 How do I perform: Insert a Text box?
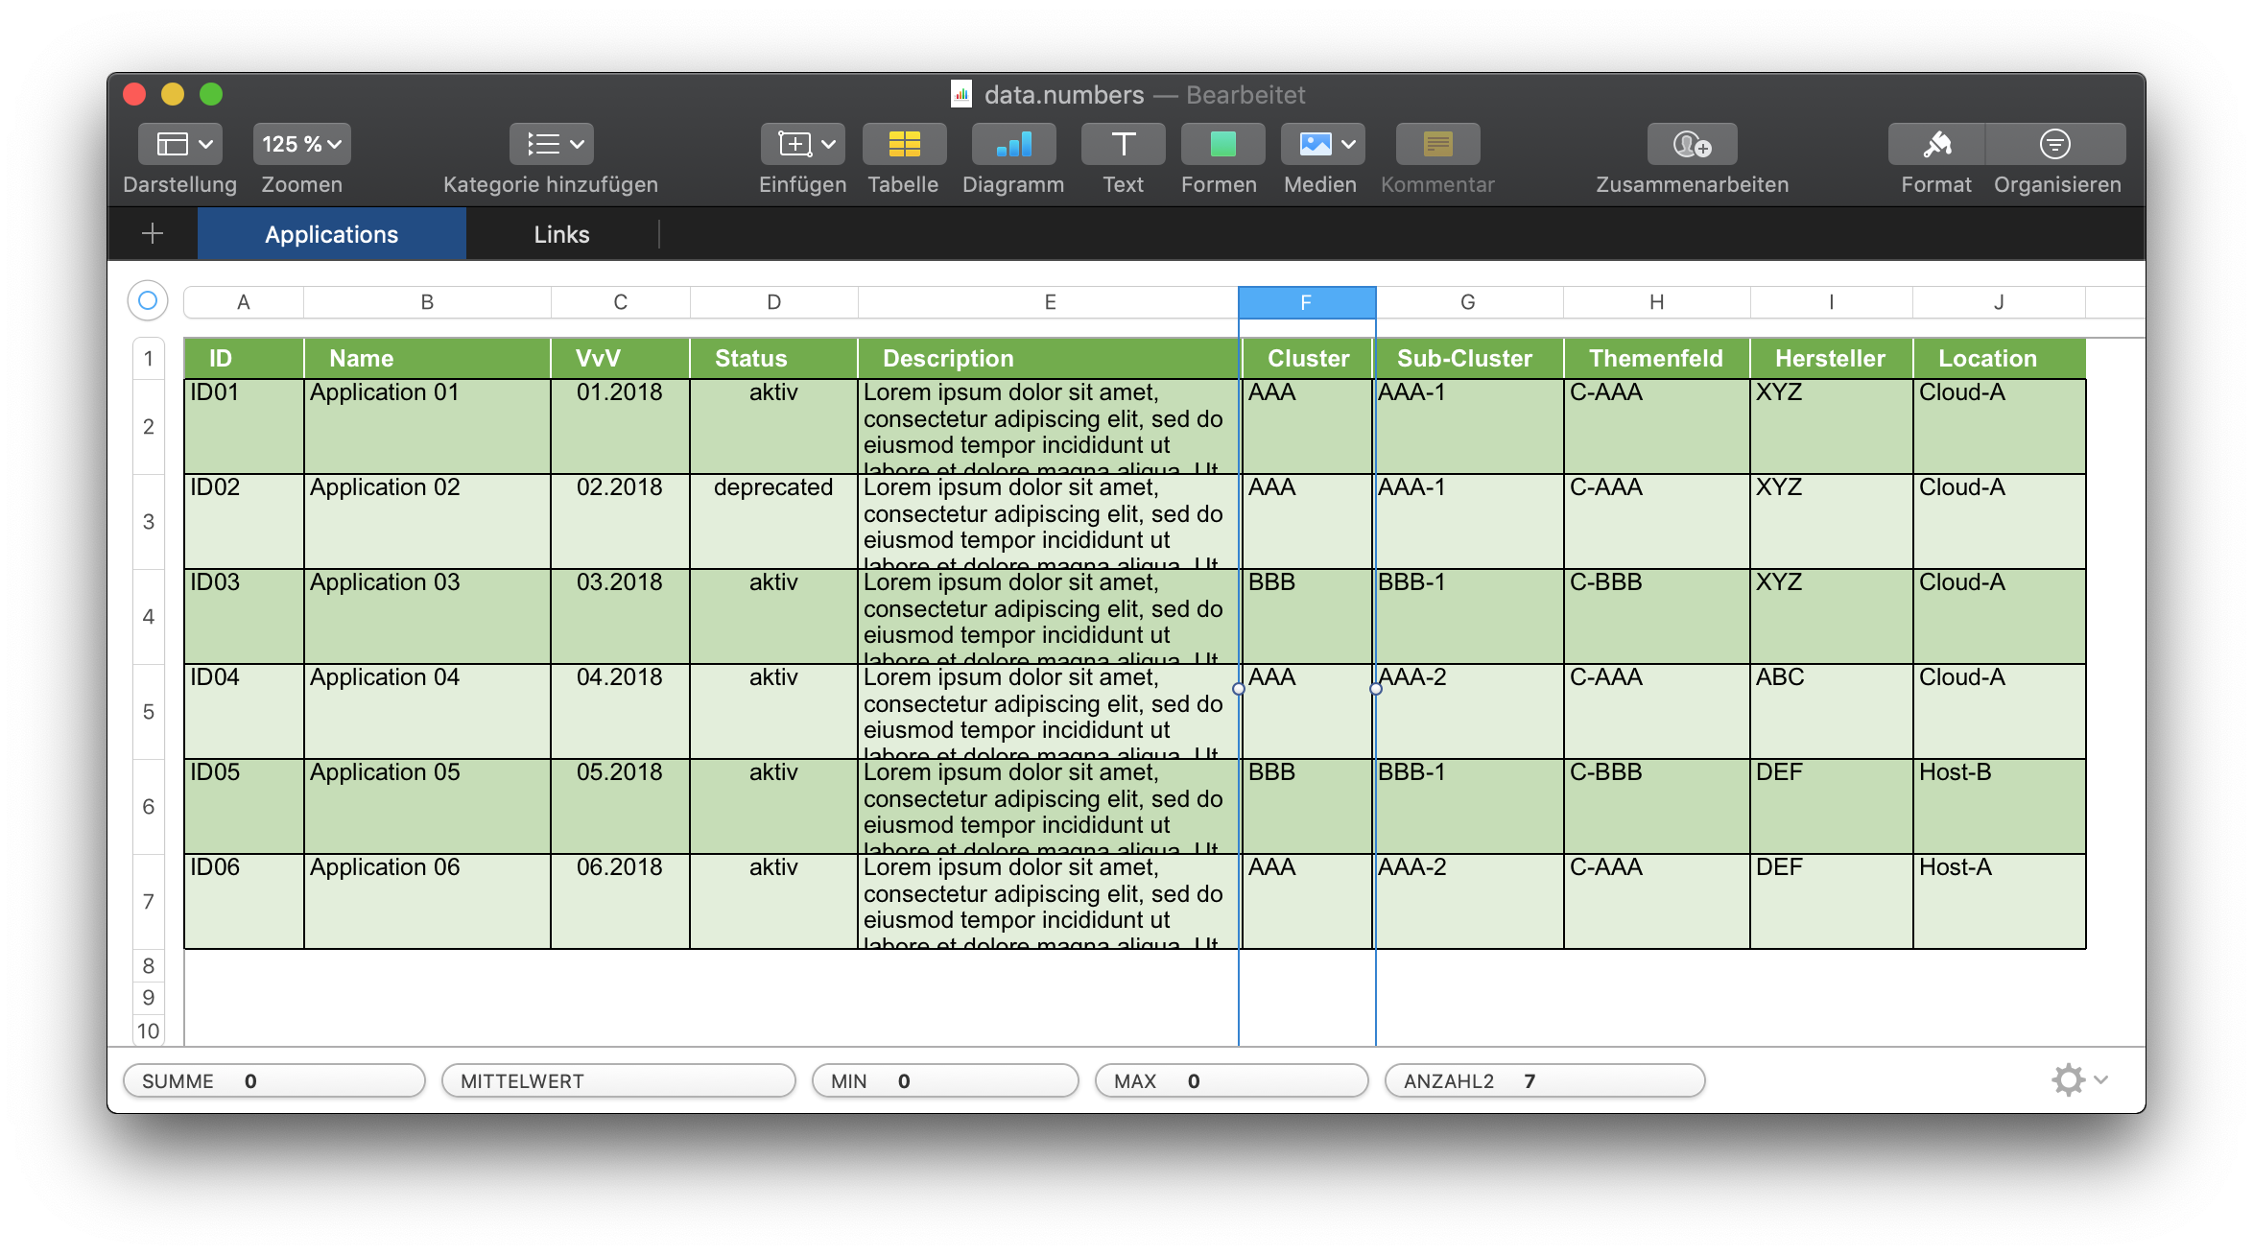(x=1123, y=145)
